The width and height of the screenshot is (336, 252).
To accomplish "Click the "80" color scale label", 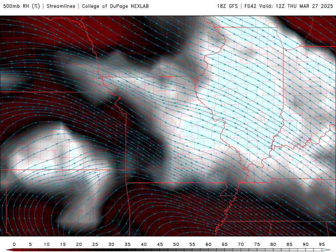I will 273,244.
